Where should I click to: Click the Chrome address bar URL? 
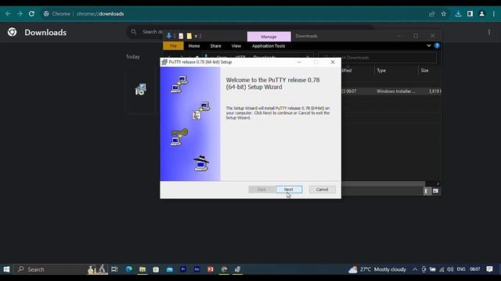click(x=100, y=14)
